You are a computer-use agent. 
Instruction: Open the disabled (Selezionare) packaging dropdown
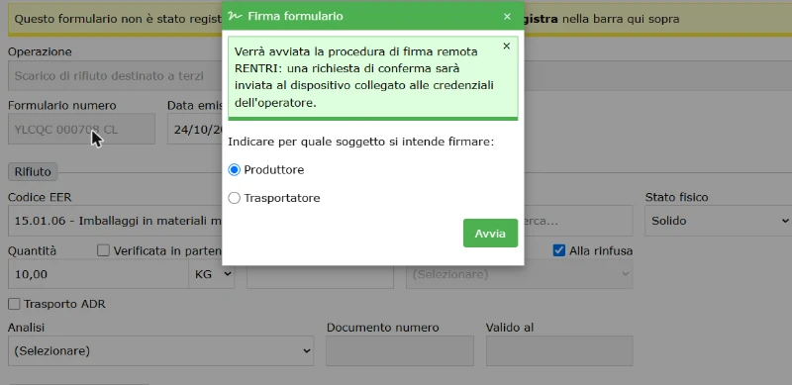[519, 274]
